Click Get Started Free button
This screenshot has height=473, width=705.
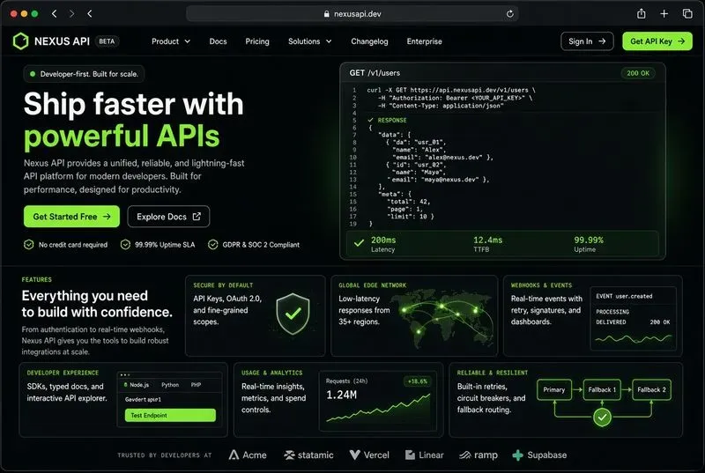click(71, 217)
